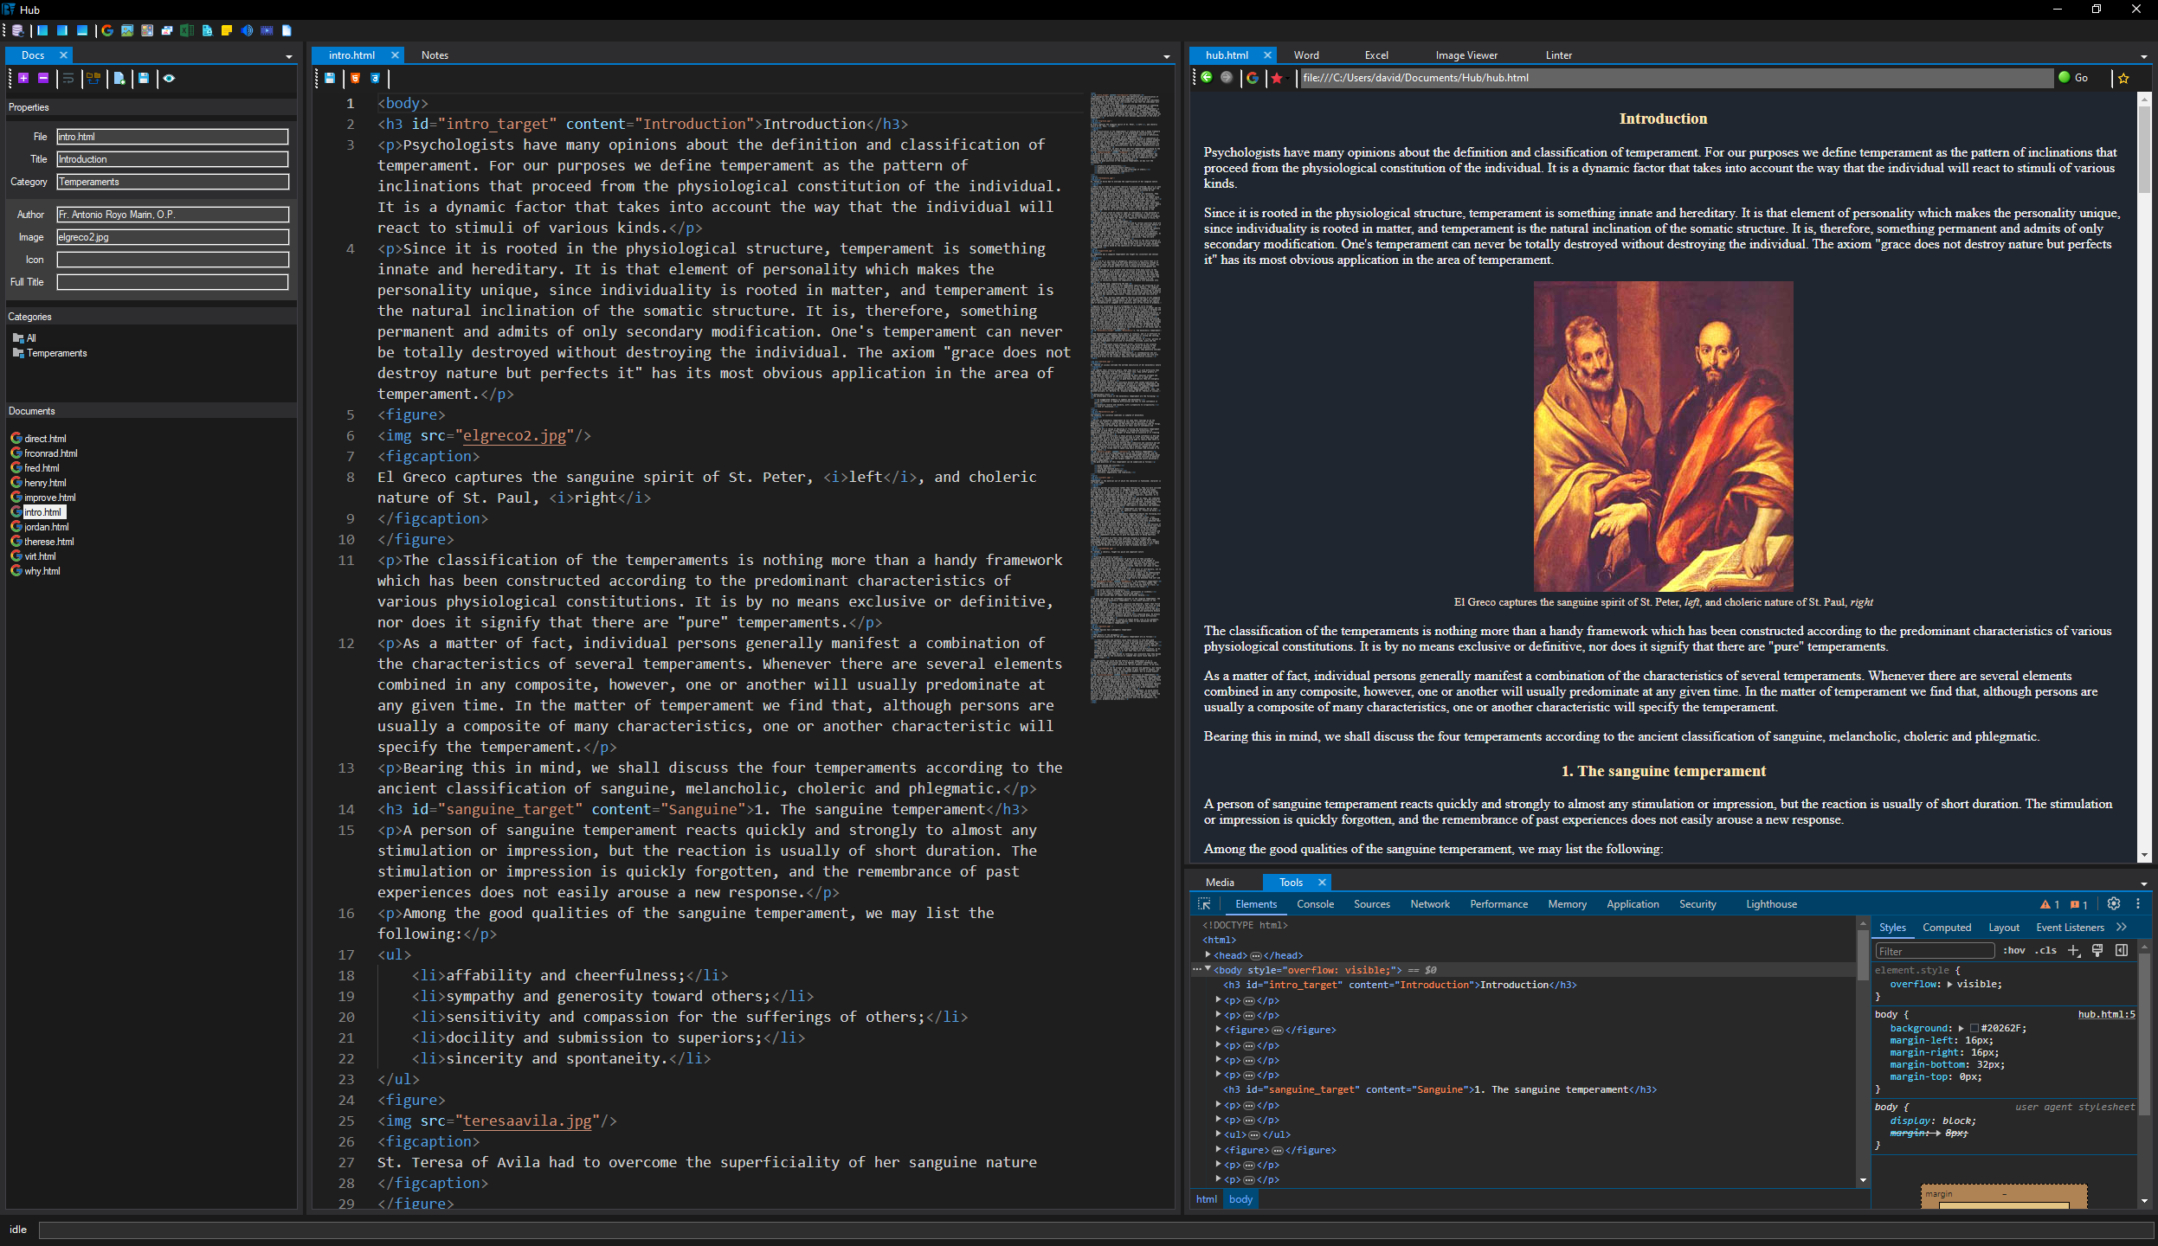Click the Author field in Properties
Viewport: 2158px width, 1246px height.
click(172, 215)
